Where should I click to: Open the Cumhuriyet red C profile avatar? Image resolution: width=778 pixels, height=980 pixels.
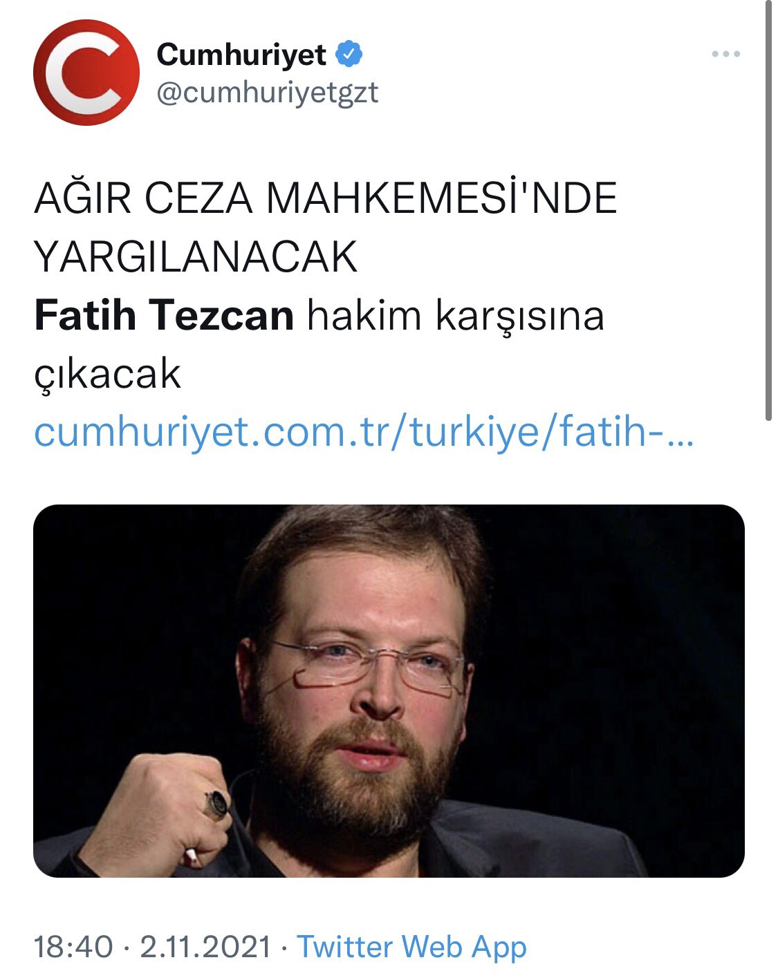[x=86, y=73]
